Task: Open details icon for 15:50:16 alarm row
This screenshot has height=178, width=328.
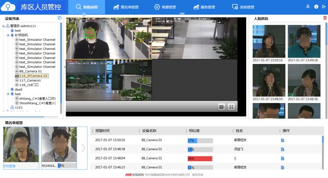Action: (x=283, y=140)
